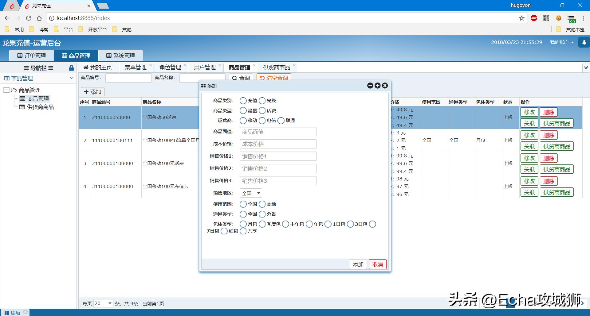
Task: Choose 季度包 package type radio
Action: 262,224
